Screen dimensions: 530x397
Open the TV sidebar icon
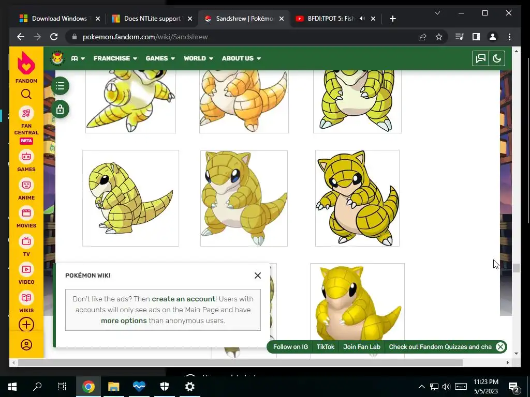click(26, 241)
